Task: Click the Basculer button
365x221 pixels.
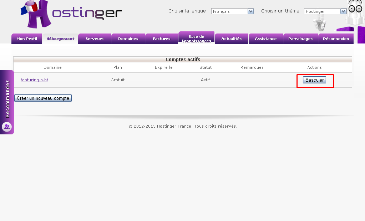Action: coord(314,80)
